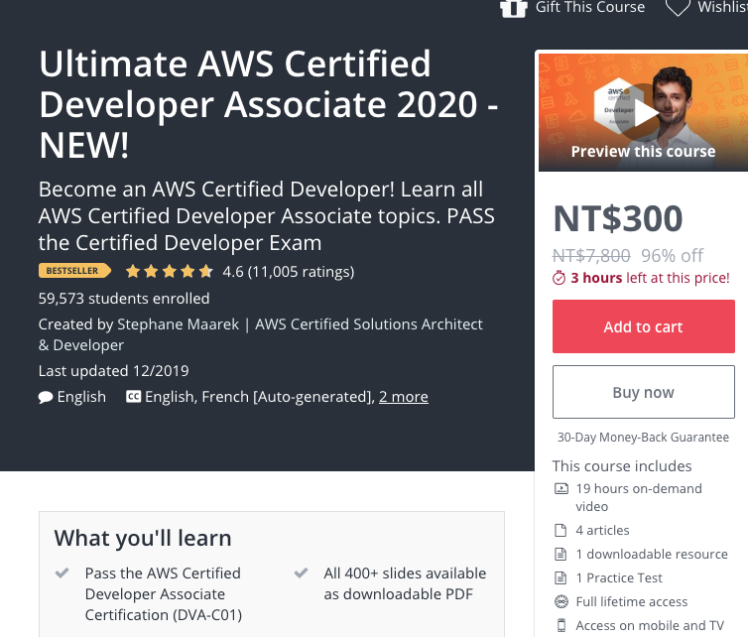748x637 pixels.
Task: Click 'Access on mobile and TV' text
Action: (650, 625)
